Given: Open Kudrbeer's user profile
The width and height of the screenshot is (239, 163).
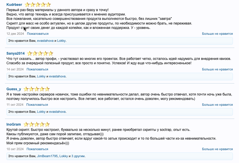Looking at the screenshot, I should [x=14, y=5].
